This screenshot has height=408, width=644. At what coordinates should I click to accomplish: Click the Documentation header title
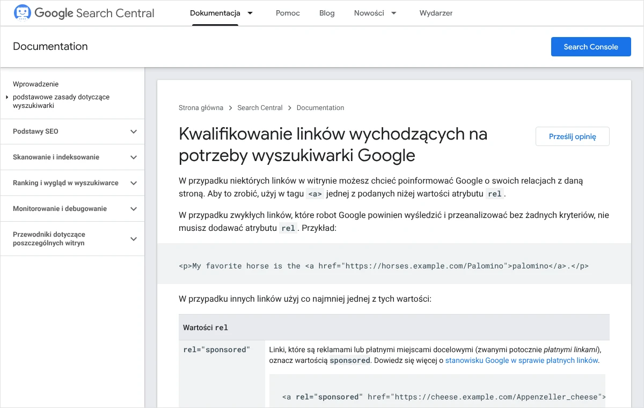click(50, 46)
